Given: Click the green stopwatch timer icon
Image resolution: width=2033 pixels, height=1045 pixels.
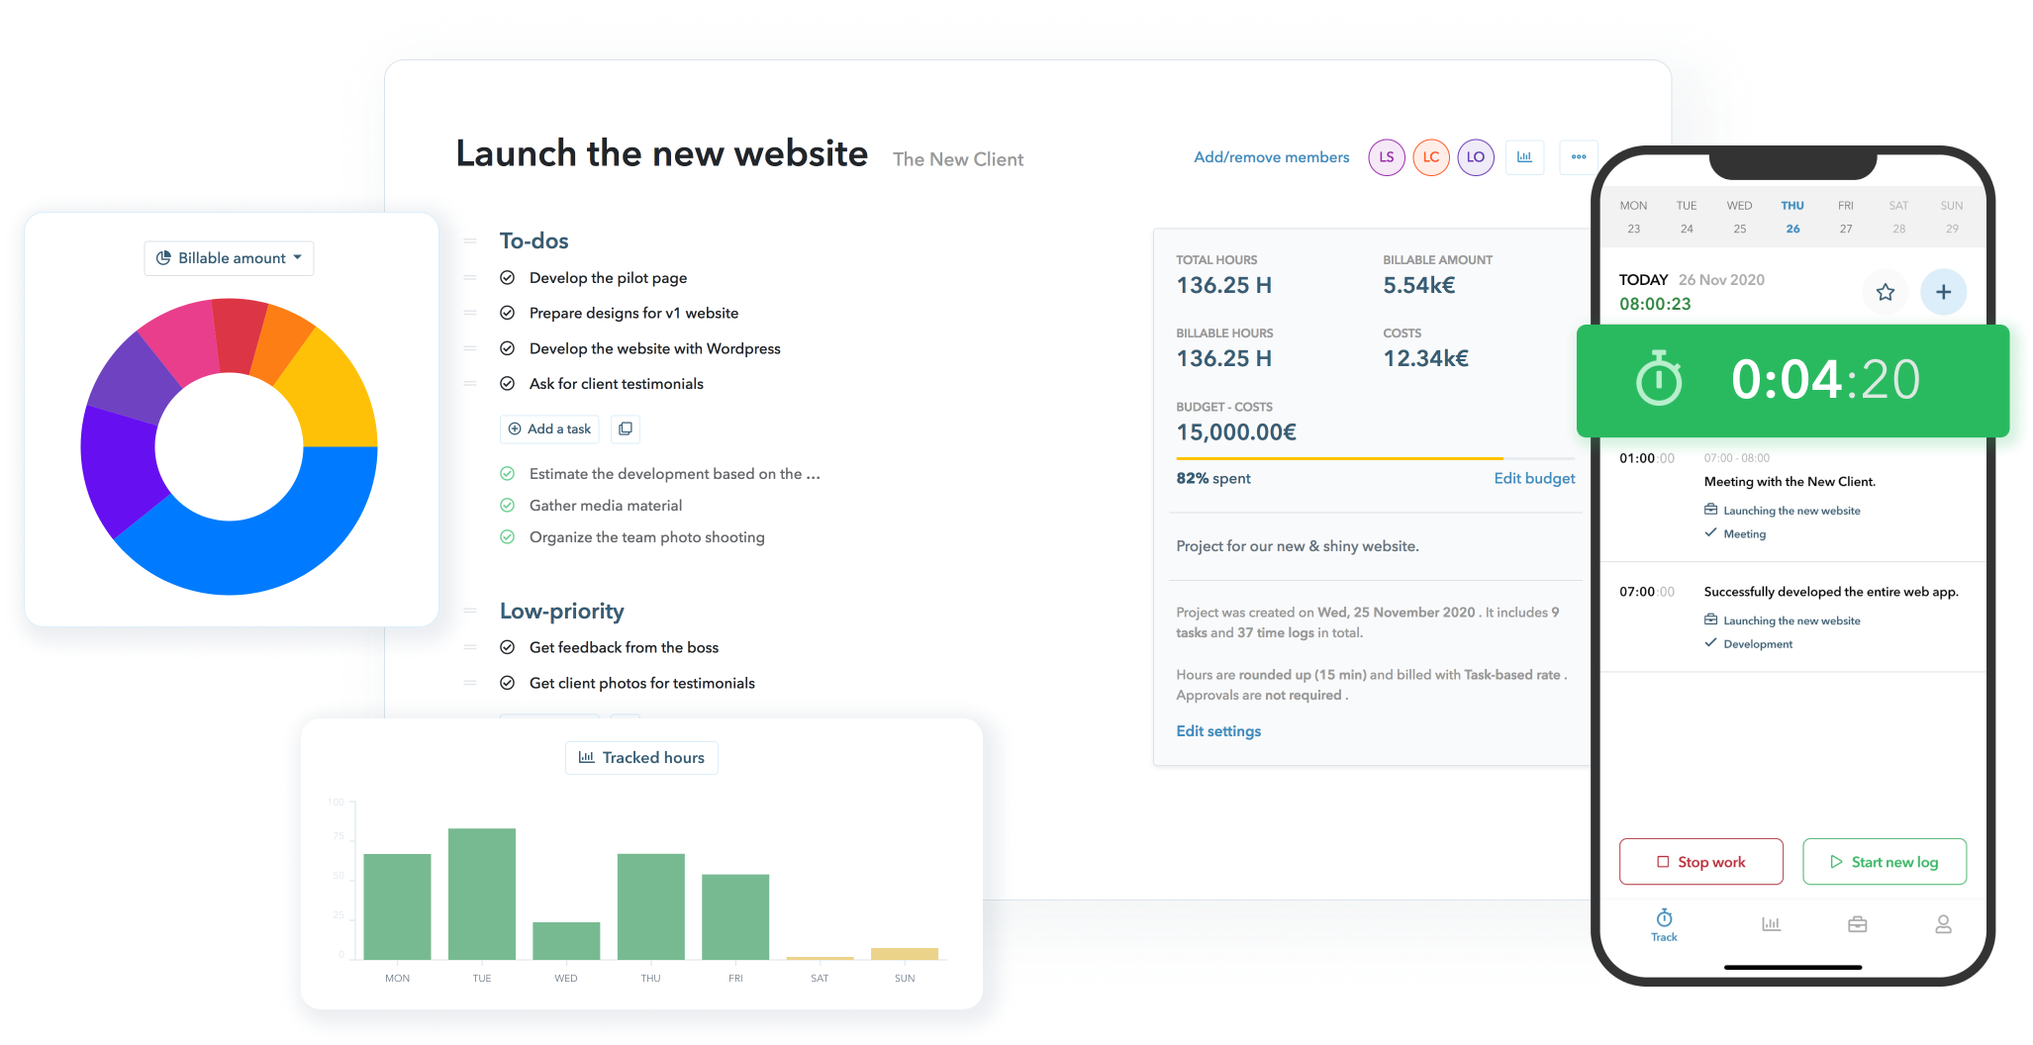Looking at the screenshot, I should (x=1659, y=380).
